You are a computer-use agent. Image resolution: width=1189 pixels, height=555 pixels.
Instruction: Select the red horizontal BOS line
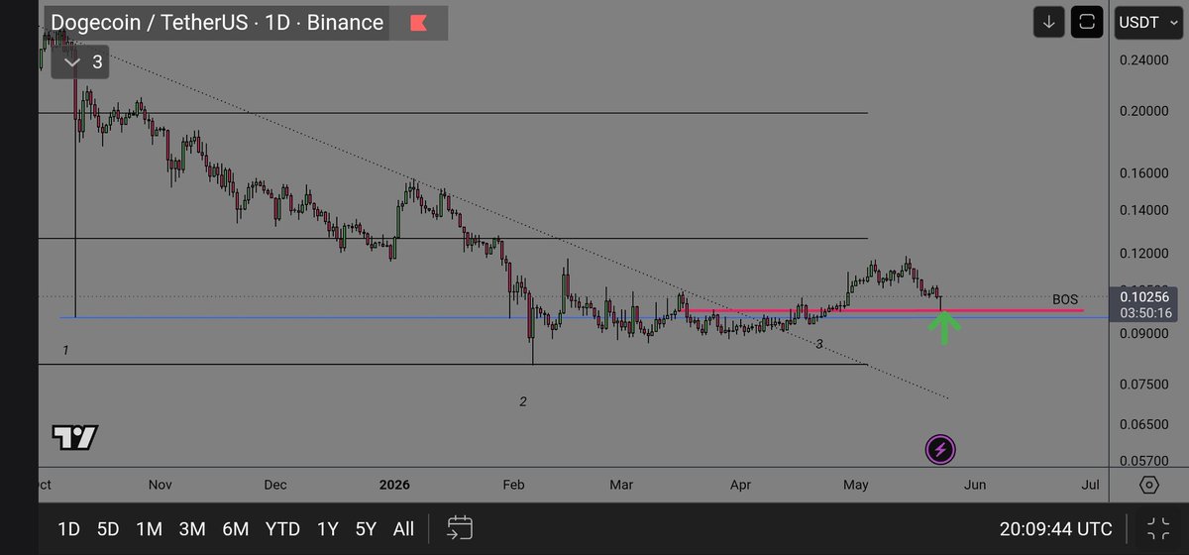(884, 311)
